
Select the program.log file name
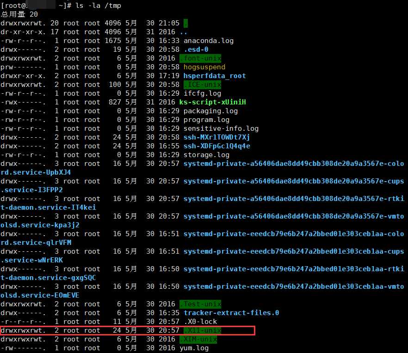point(206,120)
